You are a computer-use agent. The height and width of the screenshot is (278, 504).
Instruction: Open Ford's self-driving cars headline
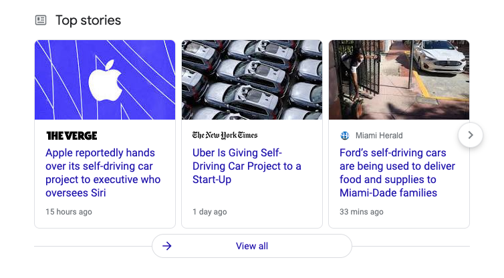[x=397, y=172]
